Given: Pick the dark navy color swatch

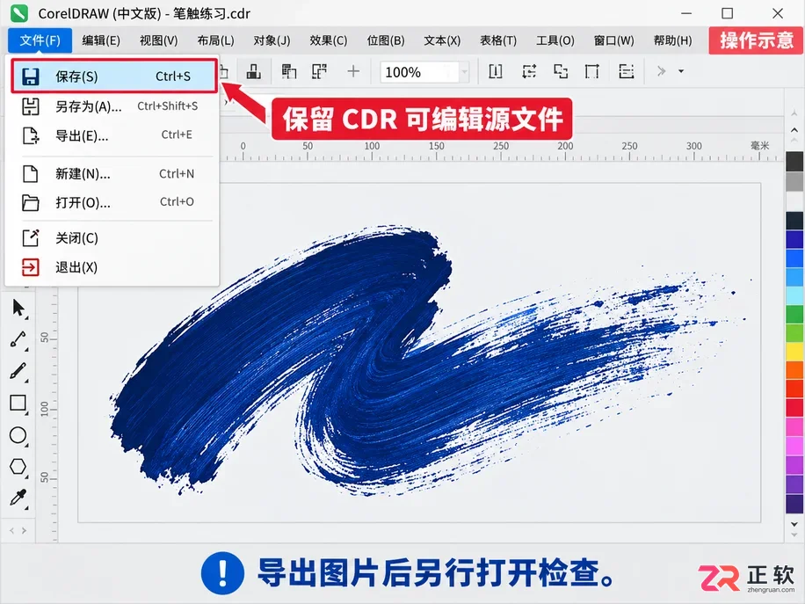Looking at the screenshot, I should coord(794,221).
